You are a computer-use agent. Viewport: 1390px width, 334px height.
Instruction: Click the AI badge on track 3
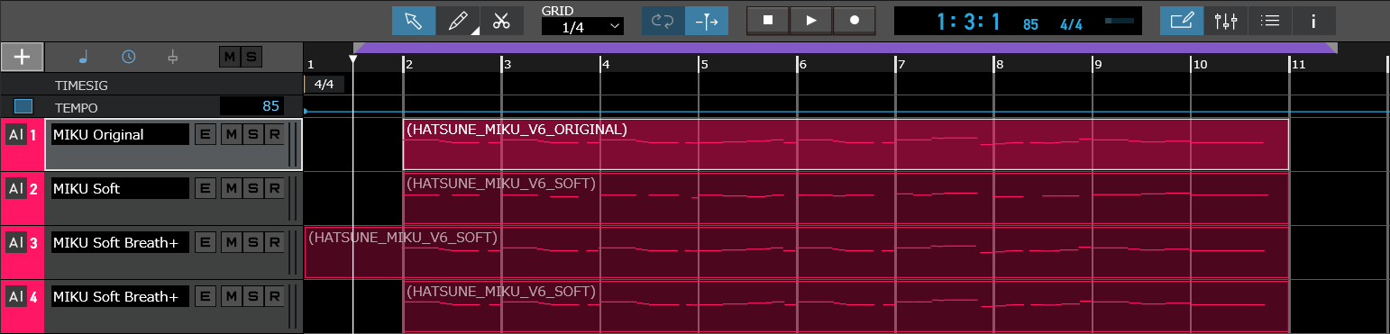pos(16,243)
